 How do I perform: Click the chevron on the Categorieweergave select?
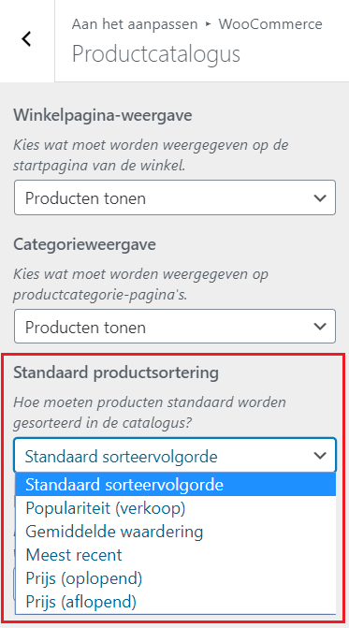(x=320, y=327)
